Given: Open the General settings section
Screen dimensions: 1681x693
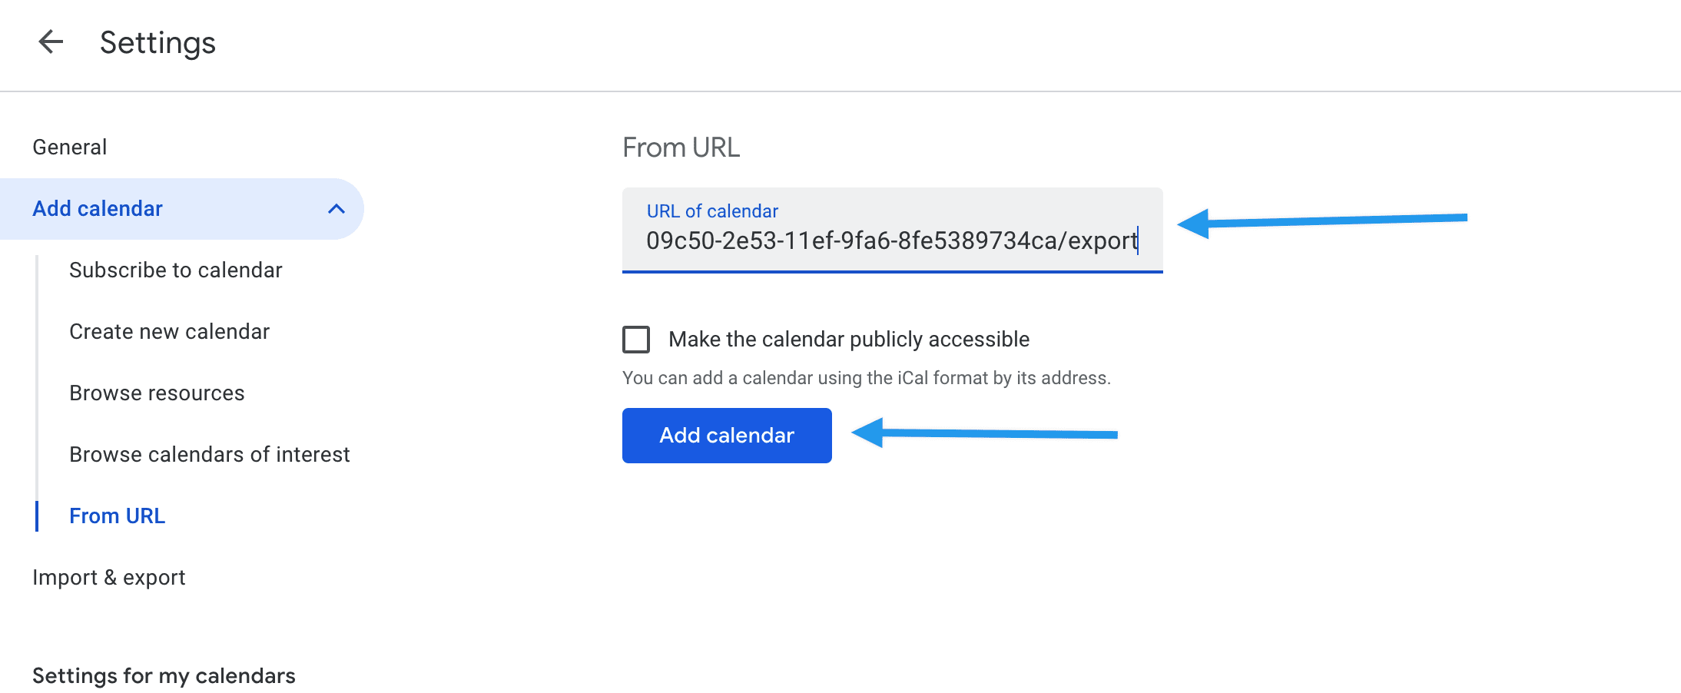Looking at the screenshot, I should pyautogui.click(x=70, y=147).
